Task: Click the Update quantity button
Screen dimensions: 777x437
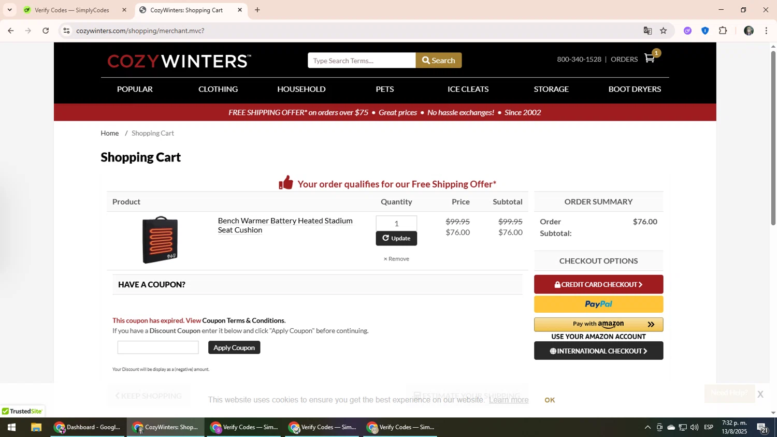Action: [x=396, y=238]
